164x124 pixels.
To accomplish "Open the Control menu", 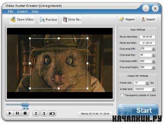I will click(x=22, y=12).
